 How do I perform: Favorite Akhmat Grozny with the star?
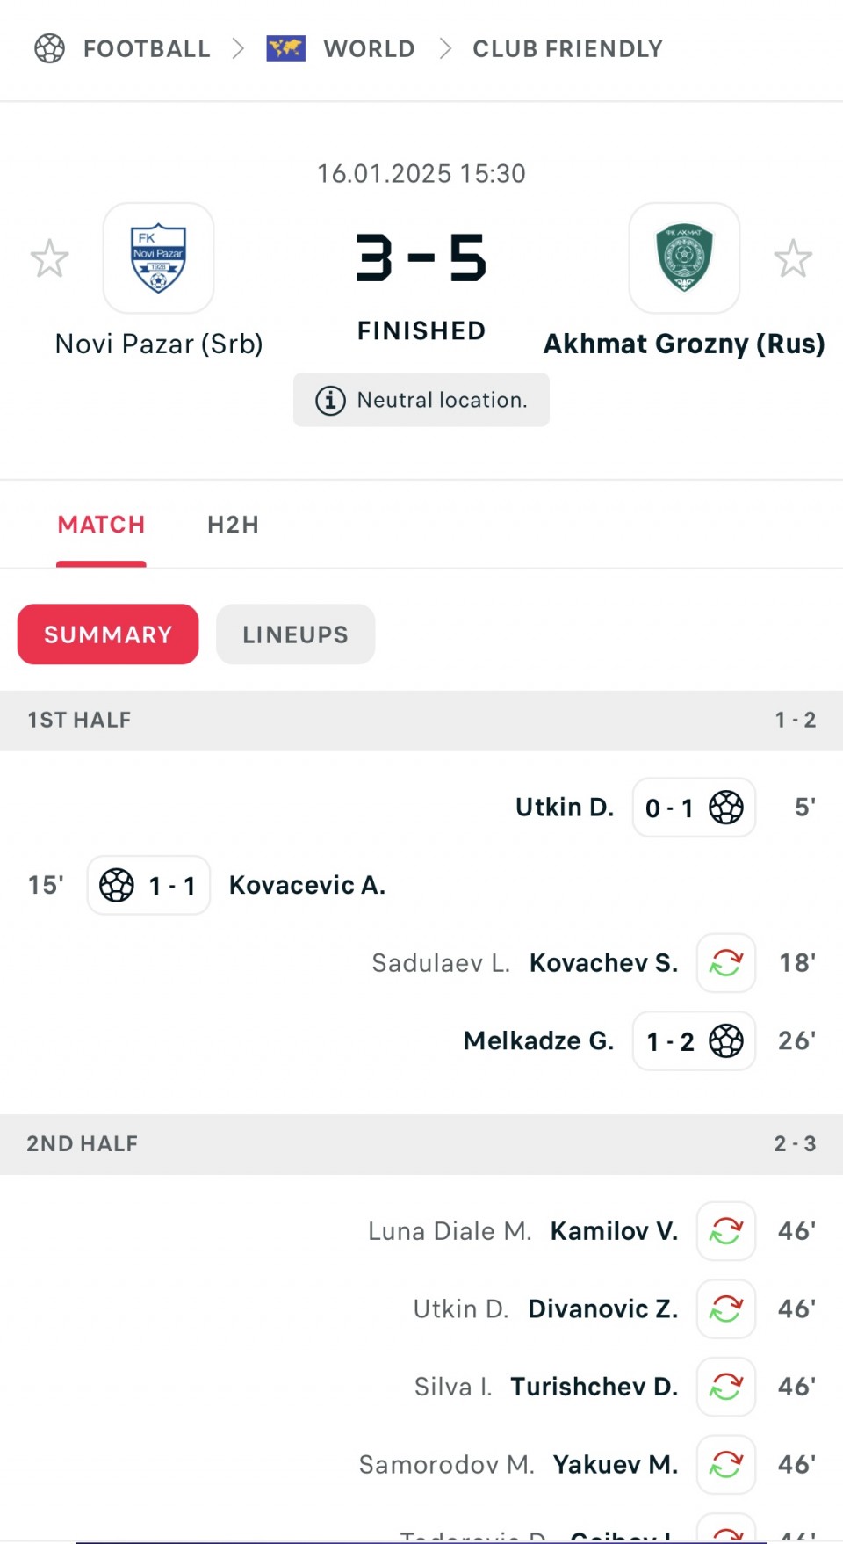[x=793, y=258]
